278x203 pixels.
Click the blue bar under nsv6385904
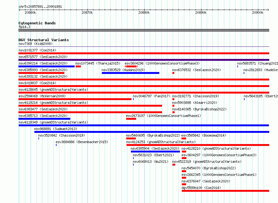pos(155,152)
